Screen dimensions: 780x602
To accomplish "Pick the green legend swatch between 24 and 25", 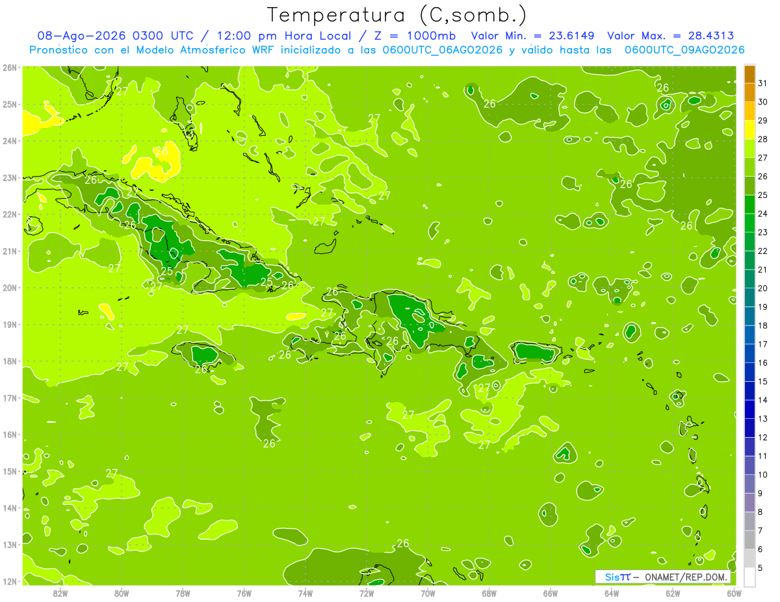I will pyautogui.click(x=749, y=205).
